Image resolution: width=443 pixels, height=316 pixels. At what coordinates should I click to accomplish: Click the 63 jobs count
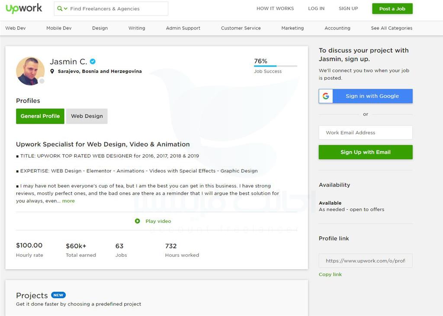tap(119, 246)
